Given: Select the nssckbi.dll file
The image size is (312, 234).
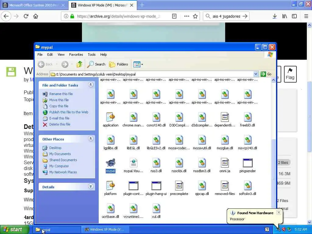Looking at the screenshot, I should pos(179,163).
